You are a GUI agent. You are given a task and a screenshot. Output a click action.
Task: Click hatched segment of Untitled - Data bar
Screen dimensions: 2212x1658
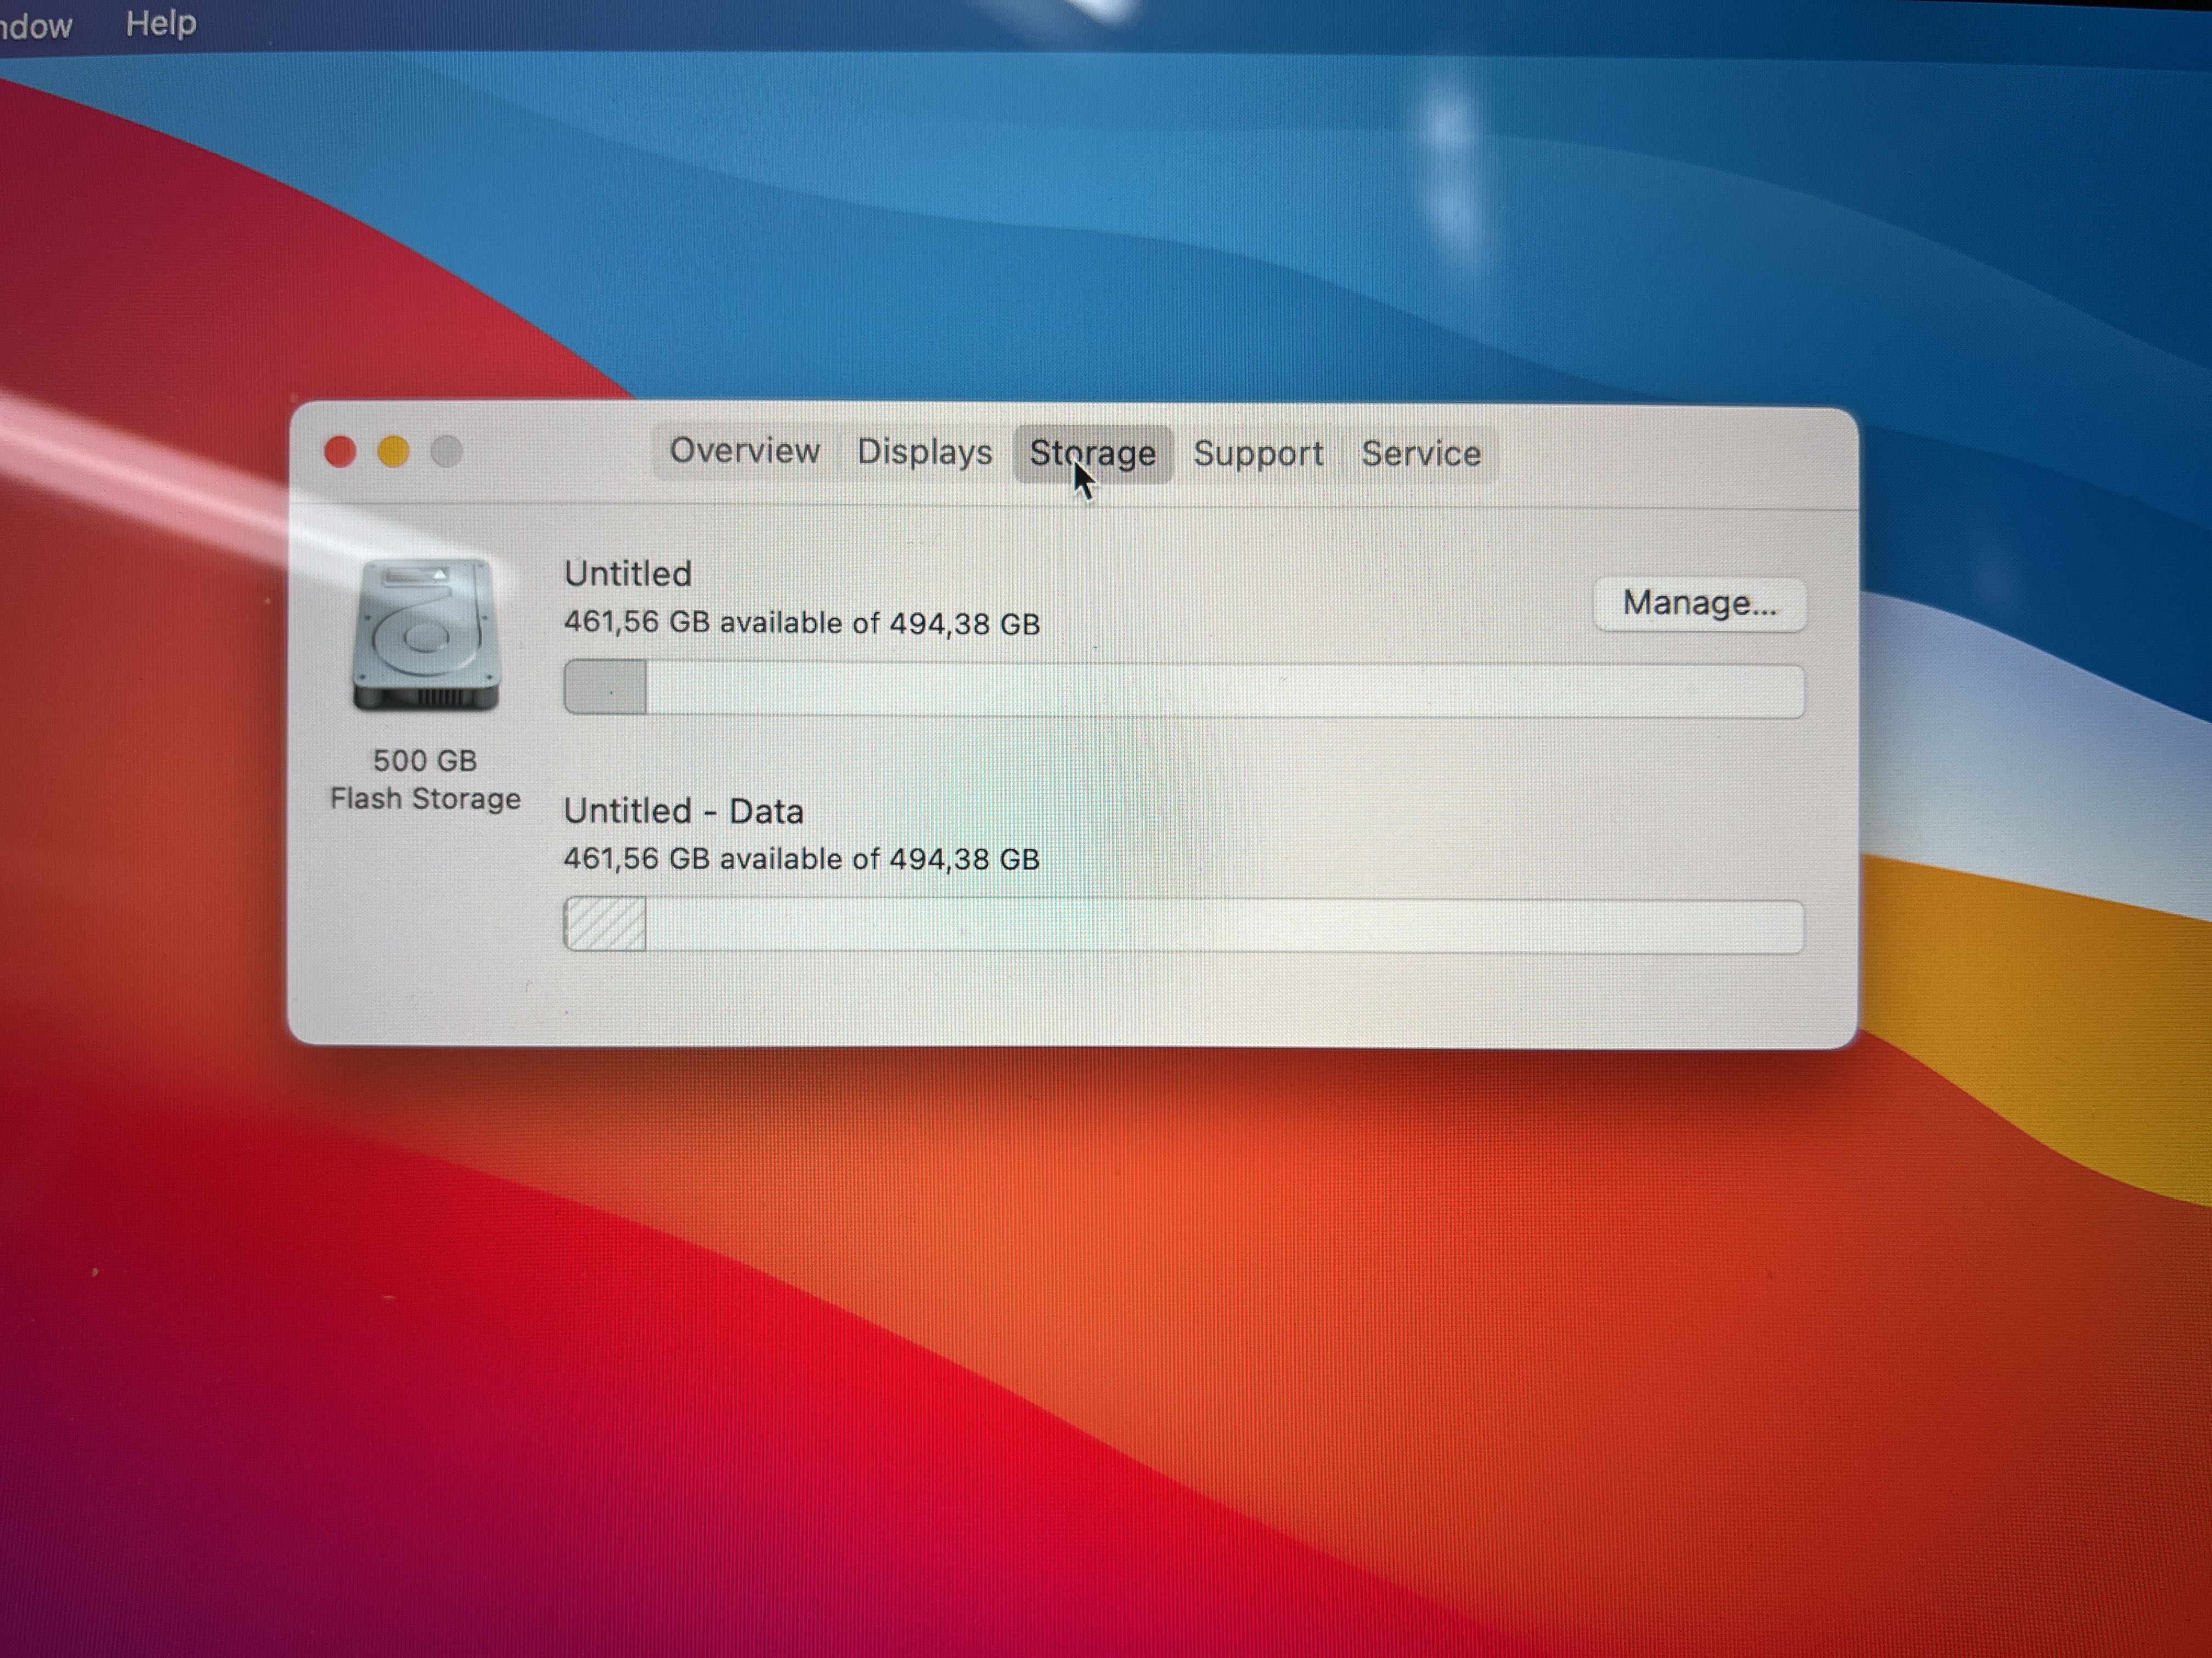pos(605,923)
